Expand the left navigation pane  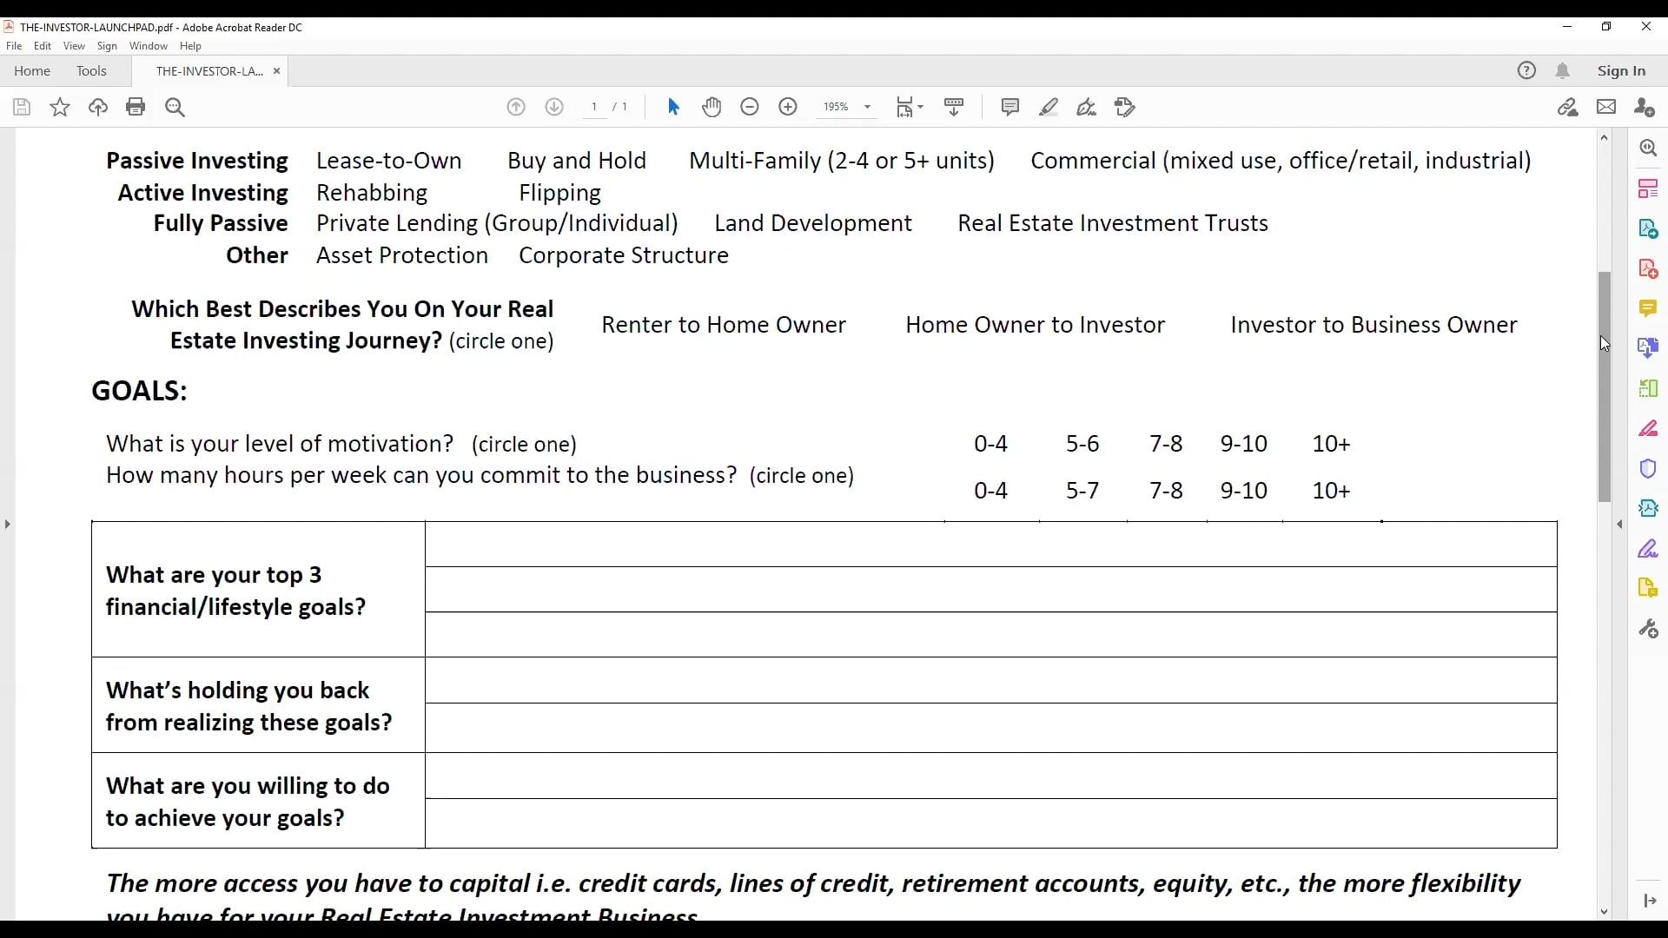tap(8, 524)
